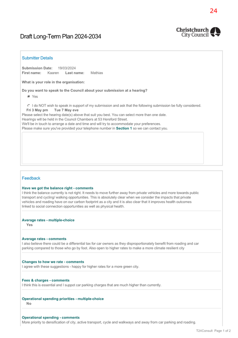The height and width of the screenshot is (338, 238).
Task: Click 'Have we got the balance right' heading
Action: pyautogui.click(x=57, y=188)
